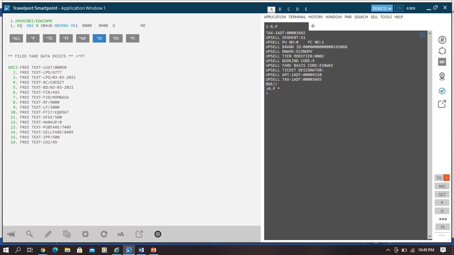Click the copy pages icon

point(67,234)
